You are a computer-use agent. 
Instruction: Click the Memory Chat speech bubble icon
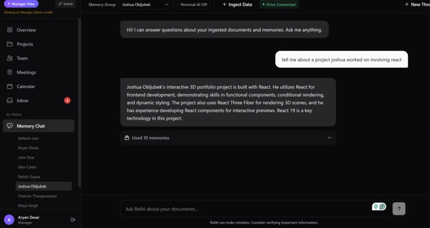tap(10, 126)
